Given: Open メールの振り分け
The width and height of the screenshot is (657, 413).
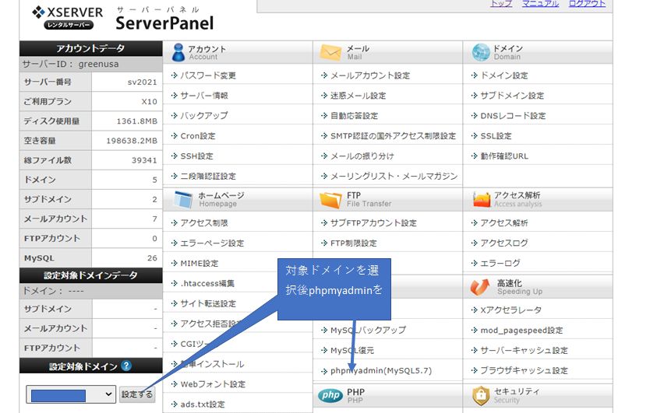Looking at the screenshot, I should (x=362, y=156).
